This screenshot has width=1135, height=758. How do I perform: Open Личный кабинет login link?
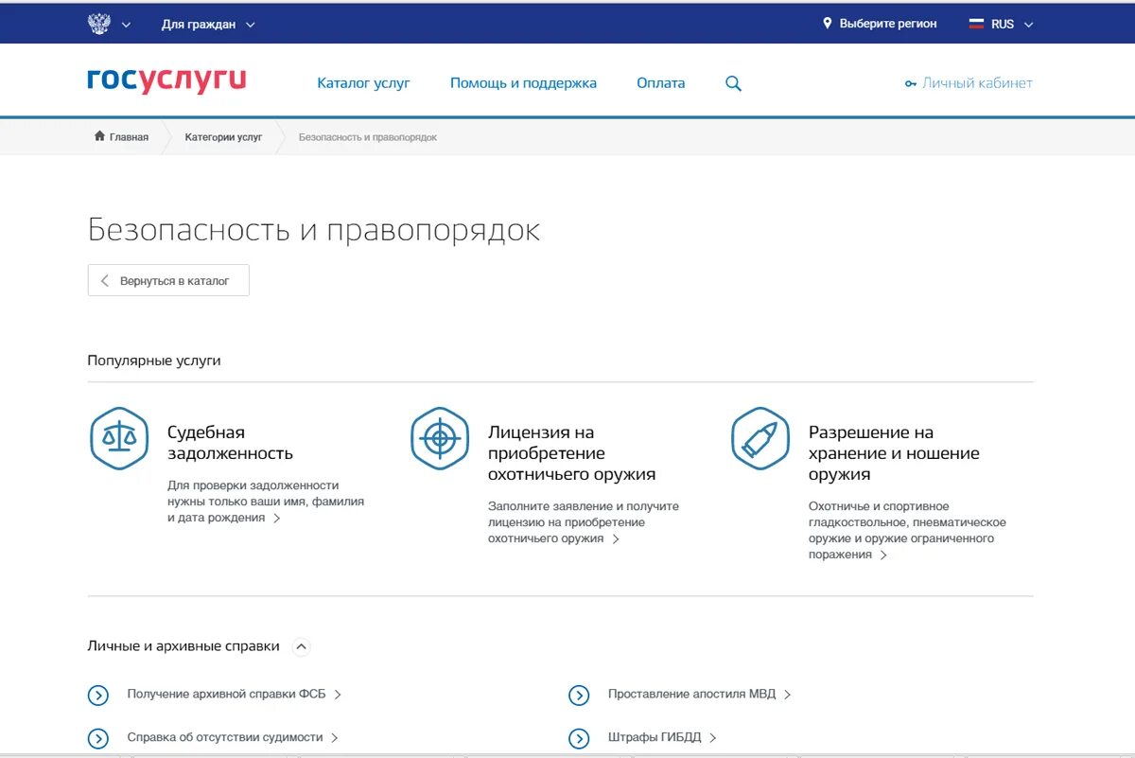[x=977, y=83]
